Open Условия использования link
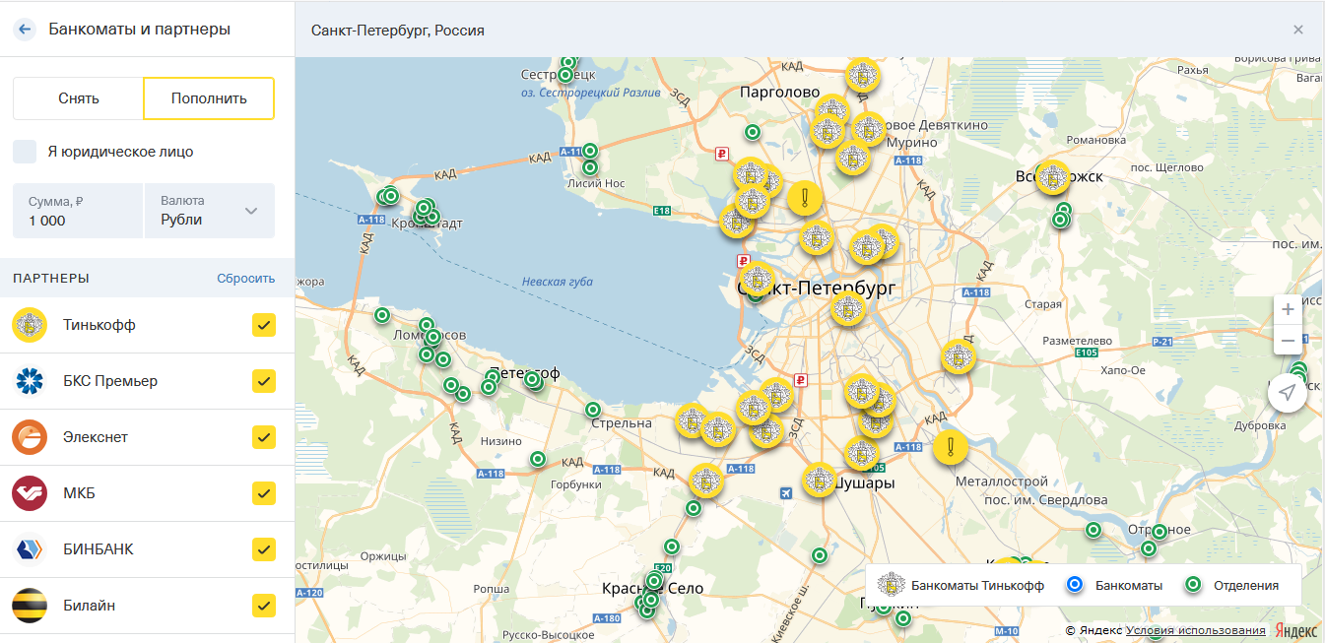The height and width of the screenshot is (643, 1325). pyautogui.click(x=1195, y=630)
